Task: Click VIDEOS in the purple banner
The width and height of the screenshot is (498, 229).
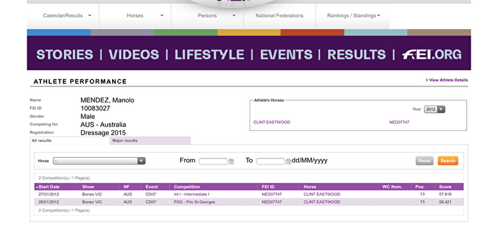Action: click(x=134, y=55)
